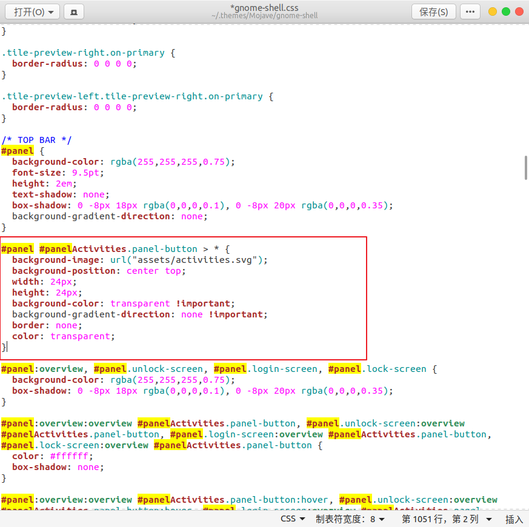Open the three-dots more options menu
This screenshot has height=527, width=529.
pyautogui.click(x=470, y=12)
